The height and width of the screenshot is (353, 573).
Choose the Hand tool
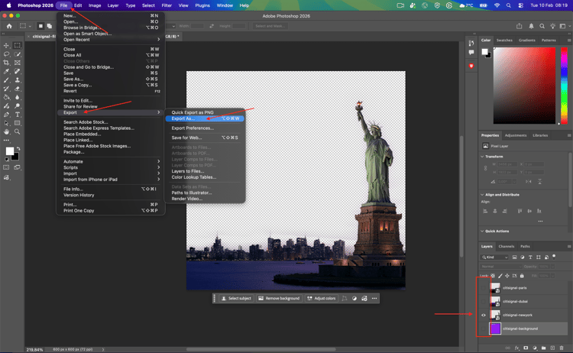(x=7, y=131)
